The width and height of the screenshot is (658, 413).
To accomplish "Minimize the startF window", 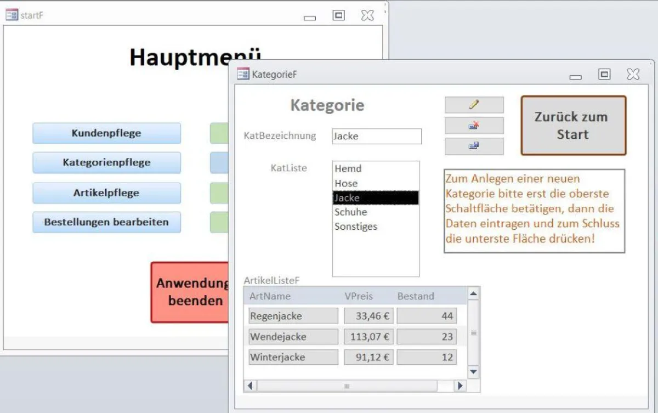I will (x=310, y=18).
